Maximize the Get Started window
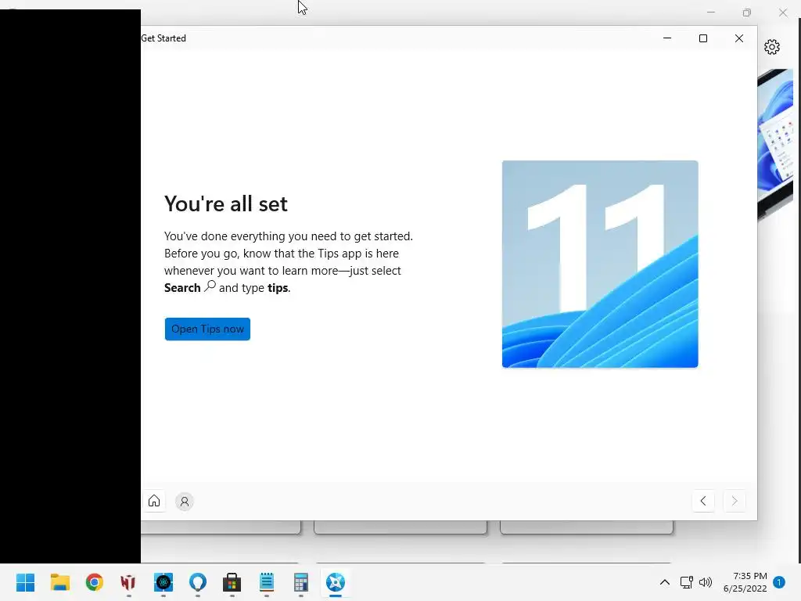The height and width of the screenshot is (601, 801). point(703,38)
